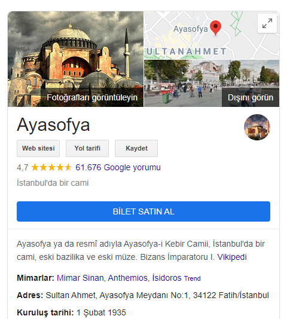Viewport: 293px width, 319px height.
Task: Save the place with Kaydet button
Action: [x=136, y=148]
